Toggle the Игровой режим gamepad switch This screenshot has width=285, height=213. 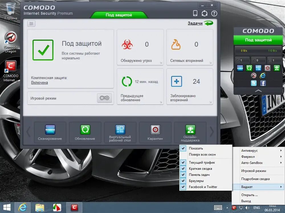[104, 98]
